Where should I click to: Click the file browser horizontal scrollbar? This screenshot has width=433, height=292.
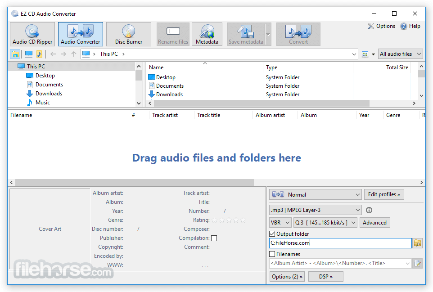(262, 103)
